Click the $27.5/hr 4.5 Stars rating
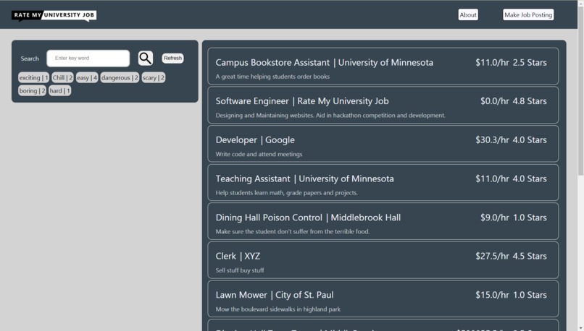The height and width of the screenshot is (331, 584). click(x=511, y=256)
